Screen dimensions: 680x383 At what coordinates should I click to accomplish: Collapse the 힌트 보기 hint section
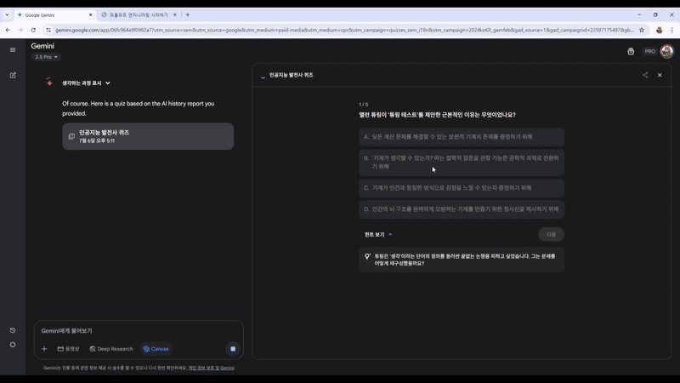pos(378,234)
